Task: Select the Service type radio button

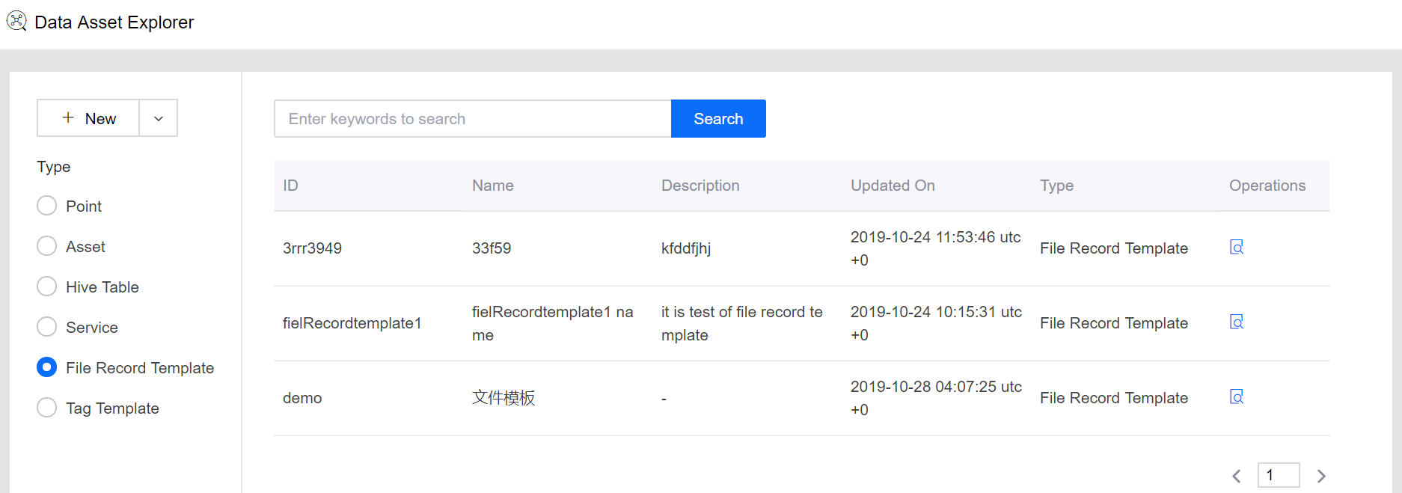Action: click(47, 327)
